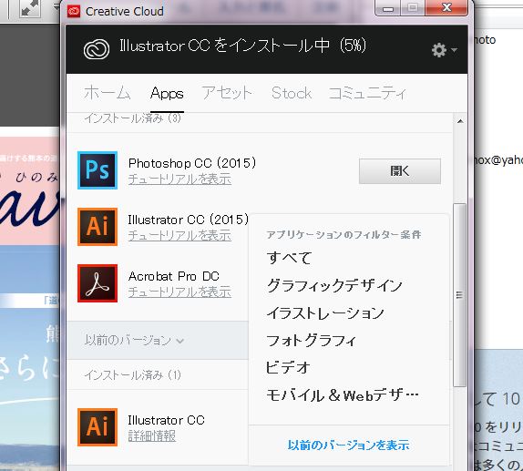
Task: Choose すべて filter option
Action: (289, 258)
